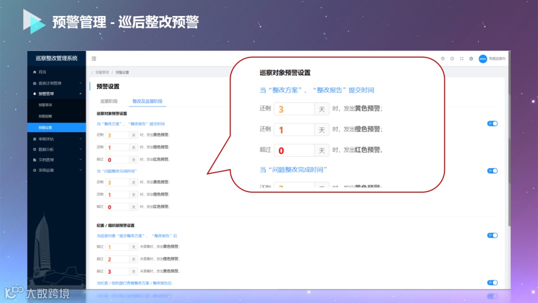
Task: Toggle the switch for 已查看整改方案/整改报告后 warning
Action: pyautogui.click(x=492, y=283)
